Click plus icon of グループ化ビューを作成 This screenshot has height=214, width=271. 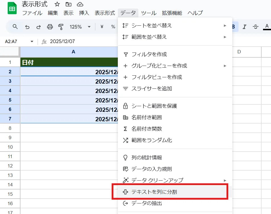(126, 66)
